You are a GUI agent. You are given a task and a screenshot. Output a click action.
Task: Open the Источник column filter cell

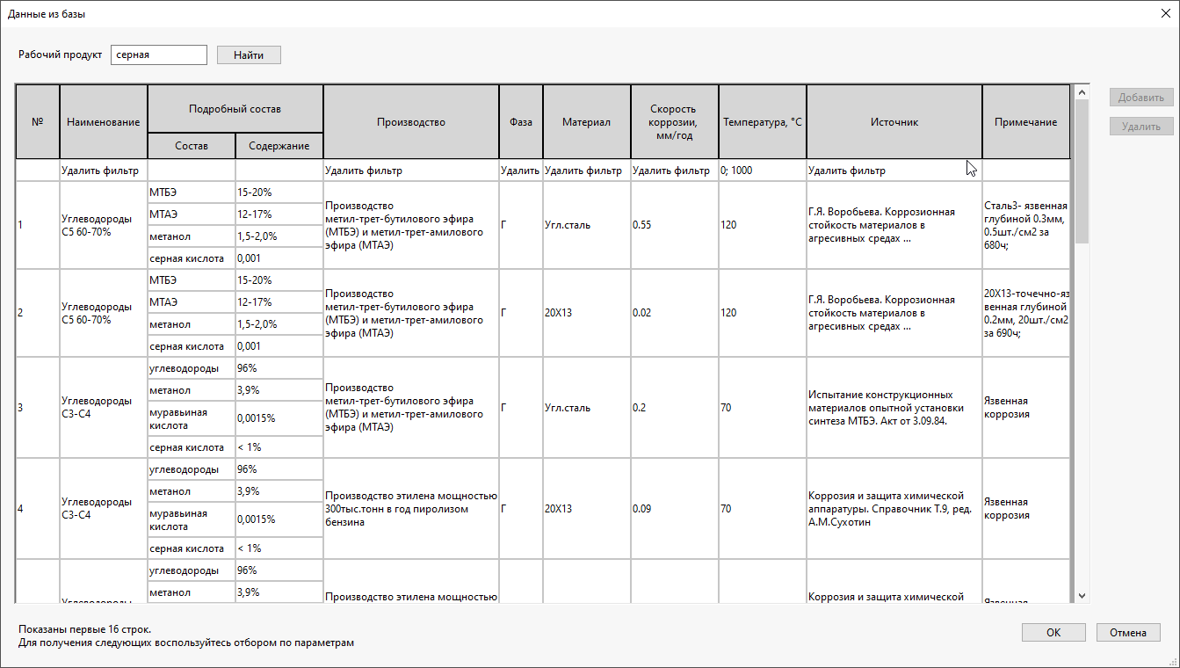point(894,171)
